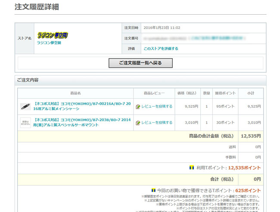Click the review pencil icon for the 3,010円 item
This screenshot has height=212, width=280.
tap(138, 123)
